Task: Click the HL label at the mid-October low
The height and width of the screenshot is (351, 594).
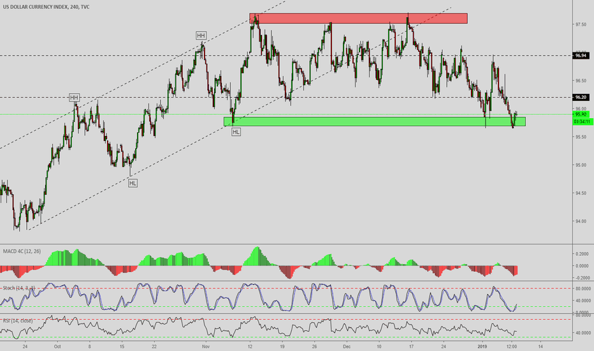Action: pyautogui.click(x=133, y=183)
